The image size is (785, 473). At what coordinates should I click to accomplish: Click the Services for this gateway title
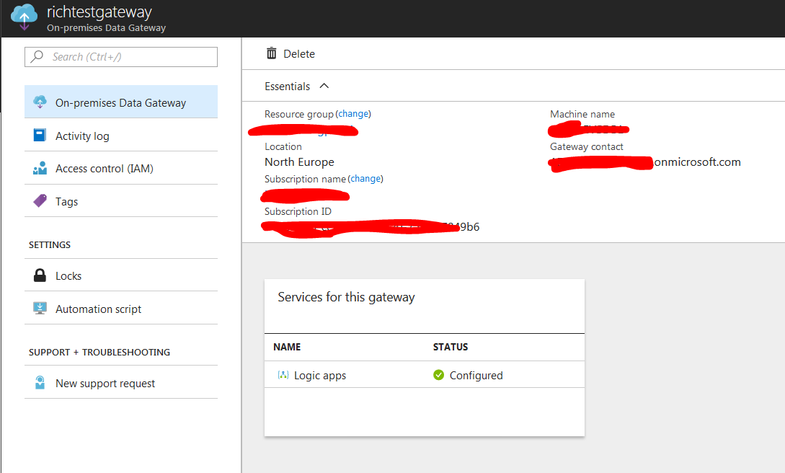(x=347, y=297)
